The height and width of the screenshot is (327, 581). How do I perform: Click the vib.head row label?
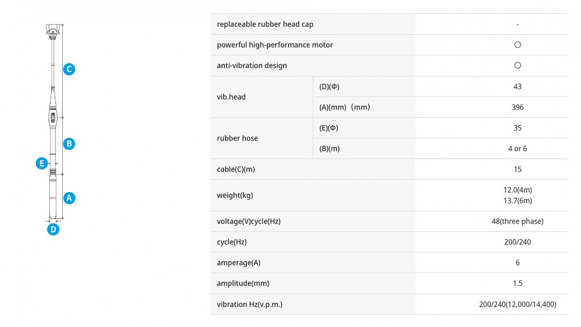pos(231,97)
